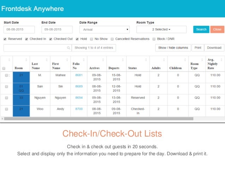Screen dimensions: 225x169
Task: Click departure date 15-08-2015 cell
Action: 116,77
